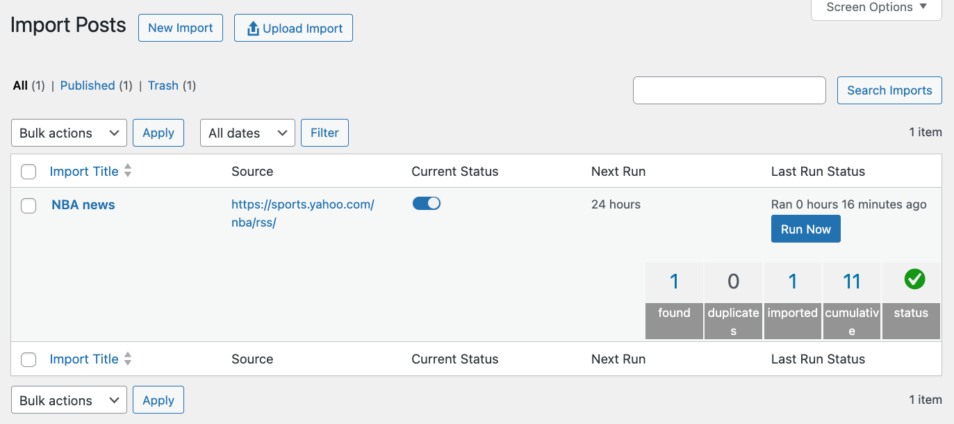954x424 pixels.
Task: Switch to the Trash filter view
Action: point(163,85)
